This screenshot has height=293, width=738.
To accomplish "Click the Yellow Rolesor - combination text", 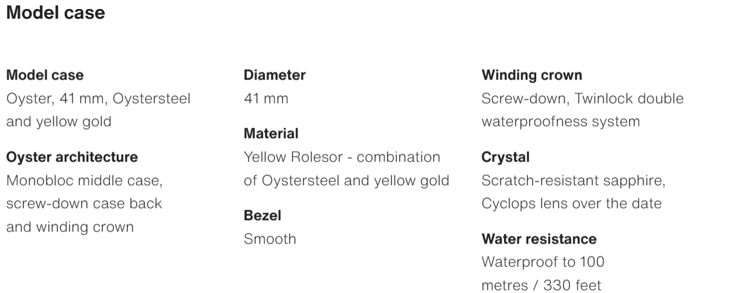I will click(x=342, y=157).
